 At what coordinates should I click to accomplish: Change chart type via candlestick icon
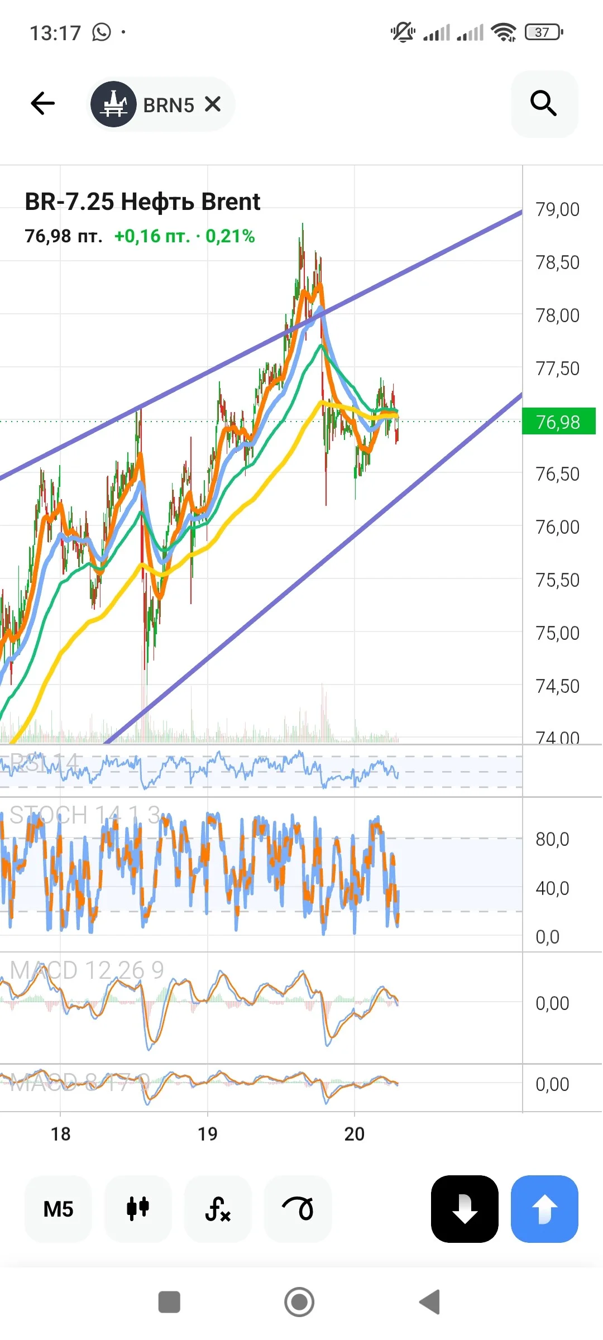138,1209
